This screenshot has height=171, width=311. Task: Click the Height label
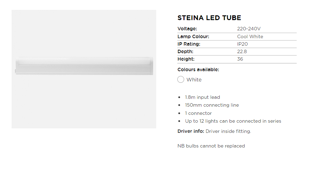click(x=186, y=59)
